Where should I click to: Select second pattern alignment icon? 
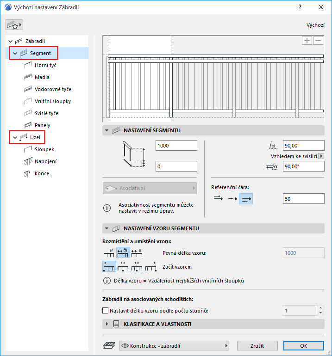coord(123,266)
